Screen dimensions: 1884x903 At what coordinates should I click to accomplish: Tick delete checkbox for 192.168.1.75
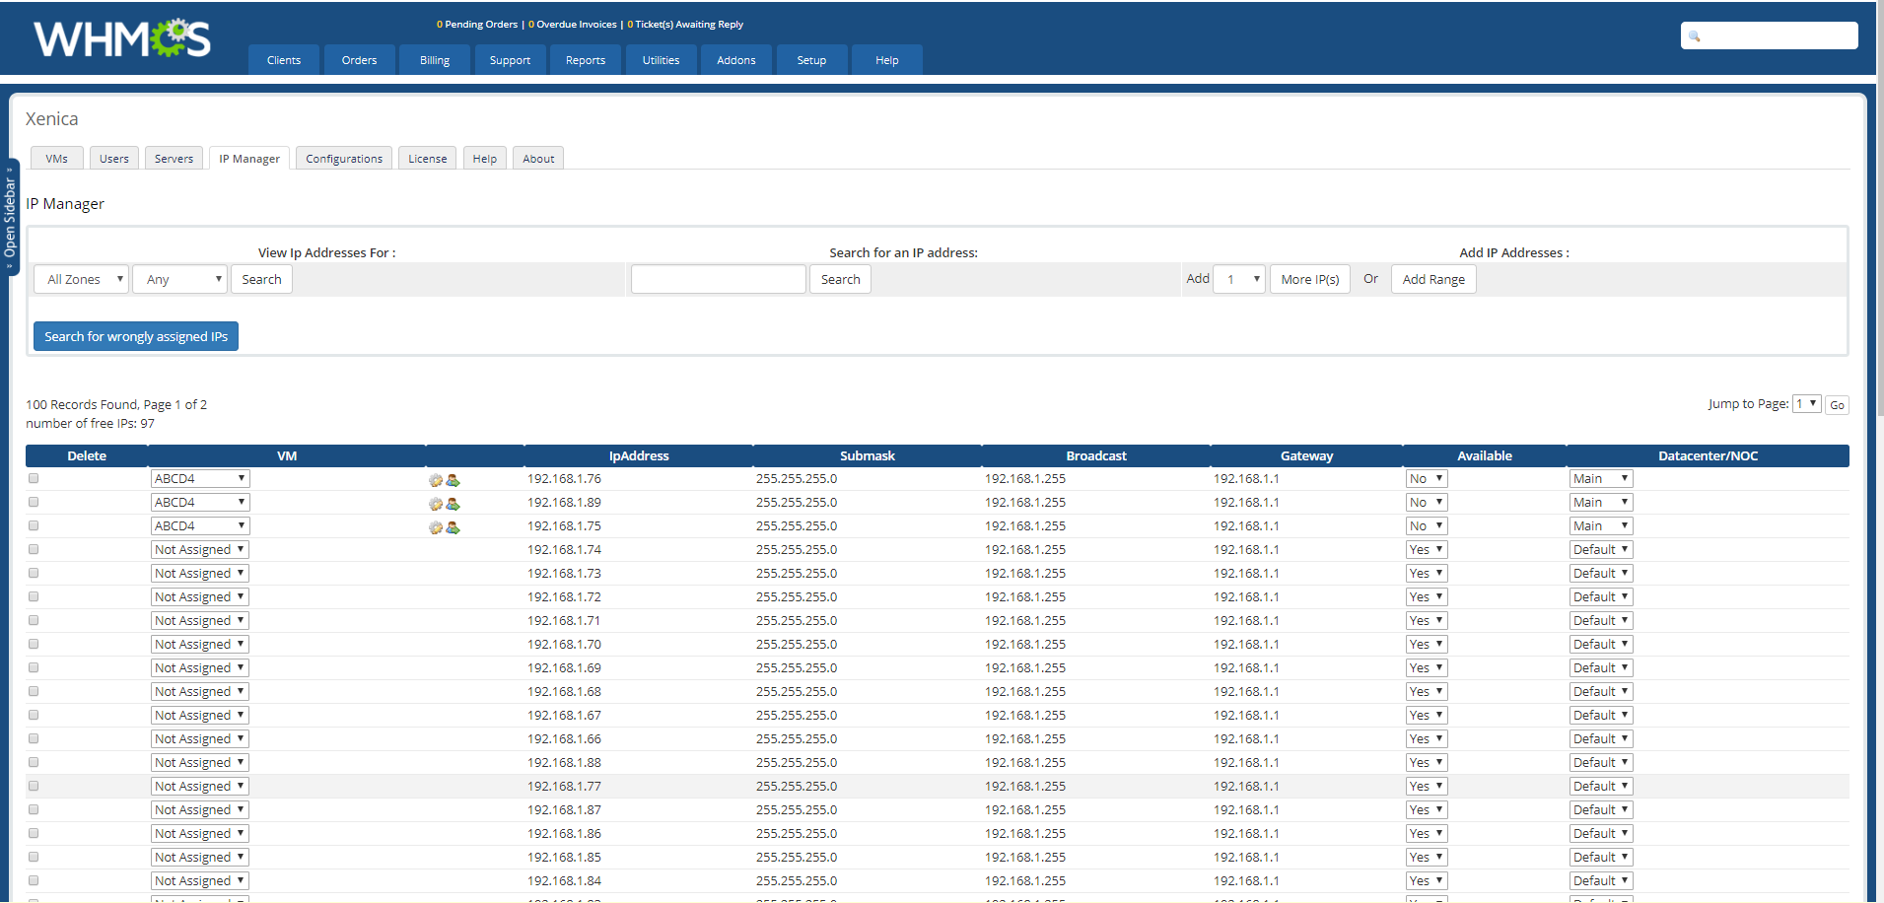[34, 525]
